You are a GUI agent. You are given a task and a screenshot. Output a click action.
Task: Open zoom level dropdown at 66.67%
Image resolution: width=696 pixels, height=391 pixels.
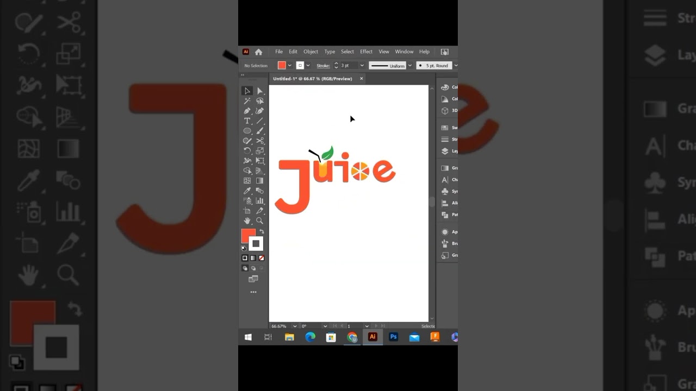[x=295, y=326]
